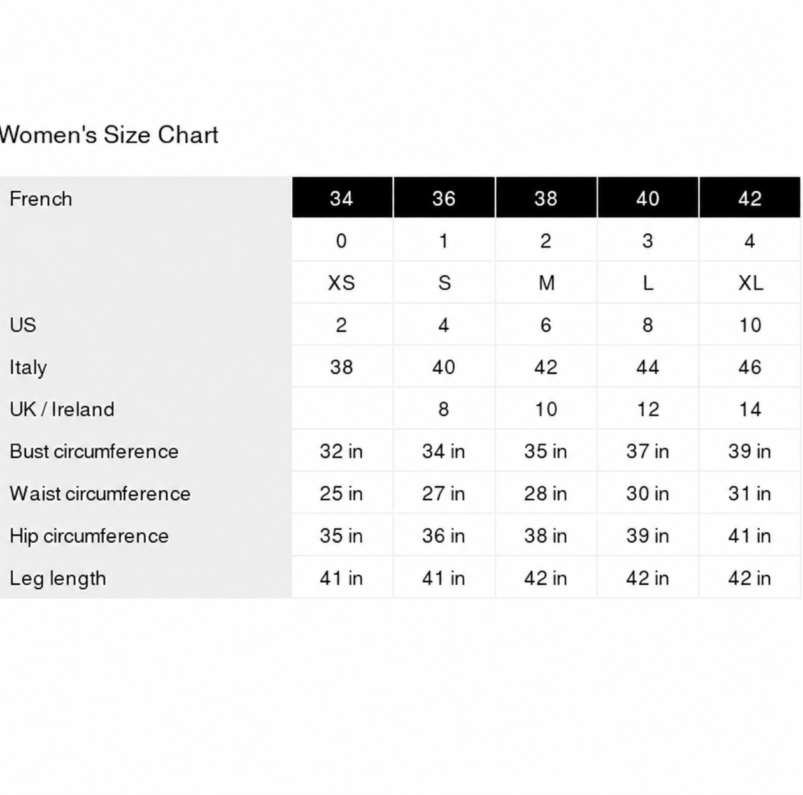Click the French size 38 header
This screenshot has height=795, width=803.
pos(546,198)
